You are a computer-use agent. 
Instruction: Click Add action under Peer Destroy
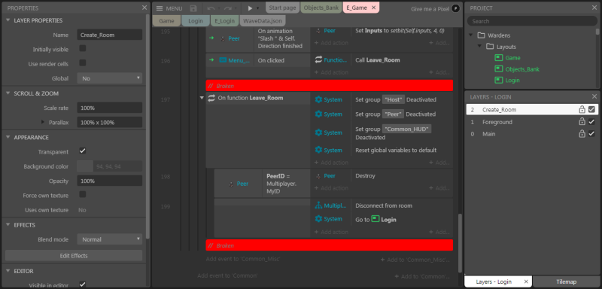(x=331, y=188)
